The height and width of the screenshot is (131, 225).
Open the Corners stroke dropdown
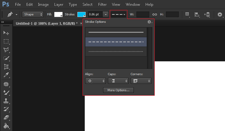(141, 81)
